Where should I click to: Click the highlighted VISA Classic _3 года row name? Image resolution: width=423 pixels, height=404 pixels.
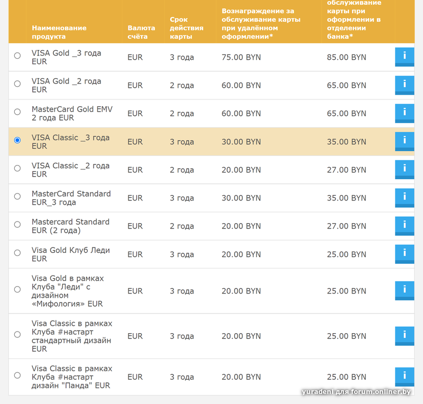coord(70,142)
